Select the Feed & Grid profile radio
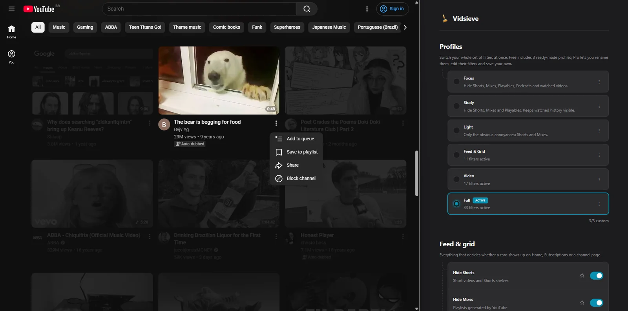 click(456, 155)
